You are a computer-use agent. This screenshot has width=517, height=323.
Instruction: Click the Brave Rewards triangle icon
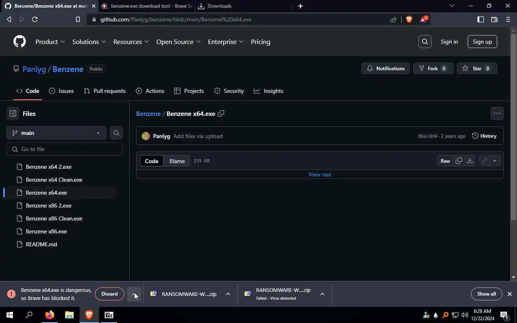423,19
